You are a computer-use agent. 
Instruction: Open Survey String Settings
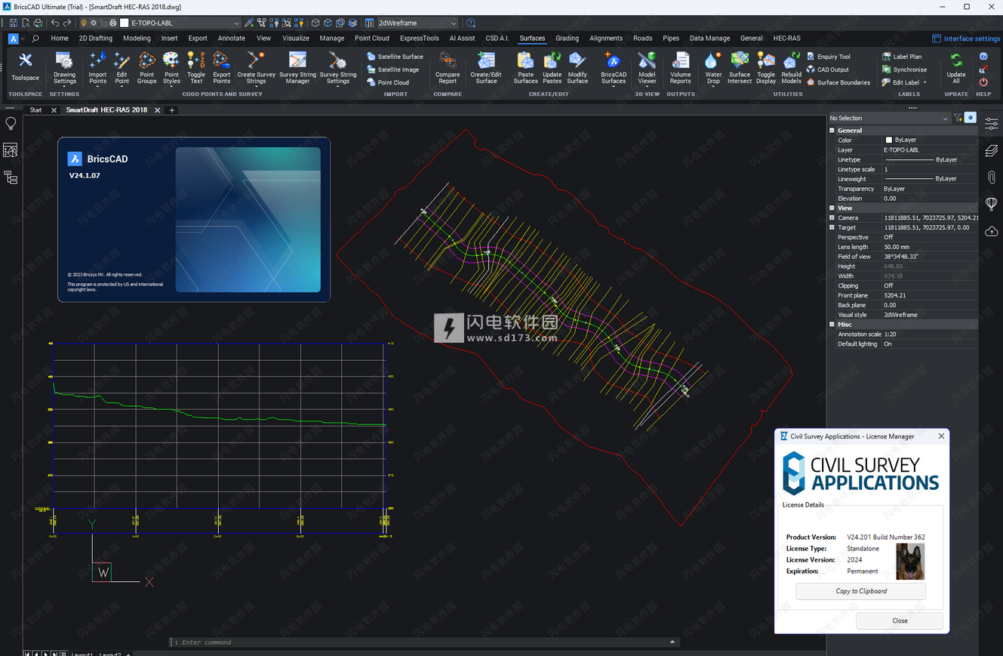click(x=337, y=68)
